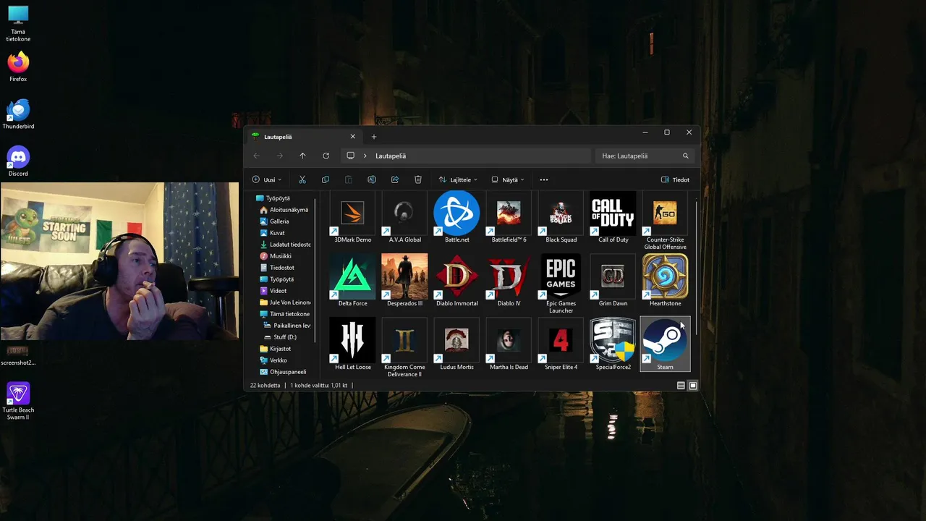The height and width of the screenshot is (521, 926).
Task: Select the Call of Duty shortcut
Action: pos(613,217)
